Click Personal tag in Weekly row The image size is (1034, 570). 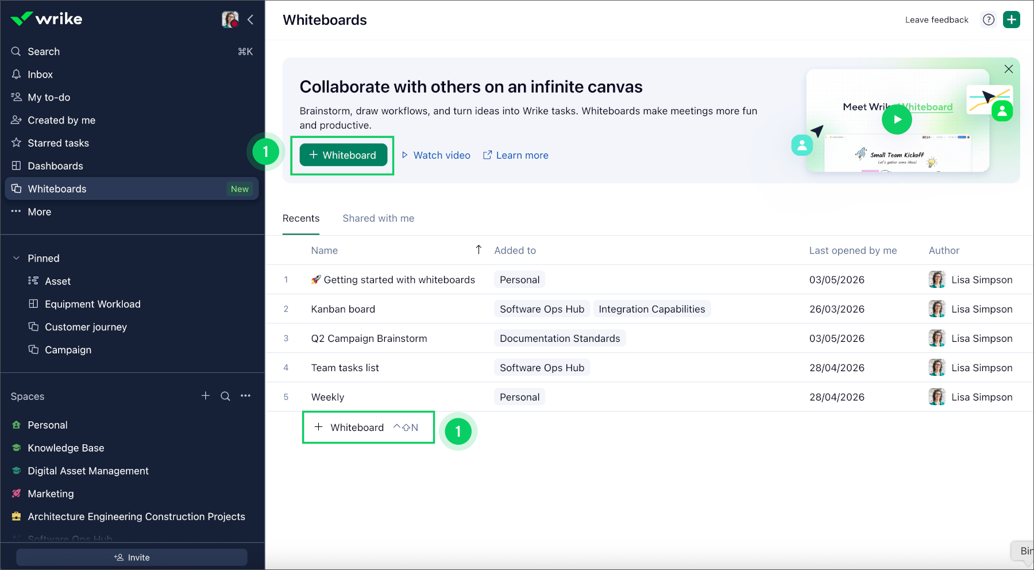coord(519,397)
